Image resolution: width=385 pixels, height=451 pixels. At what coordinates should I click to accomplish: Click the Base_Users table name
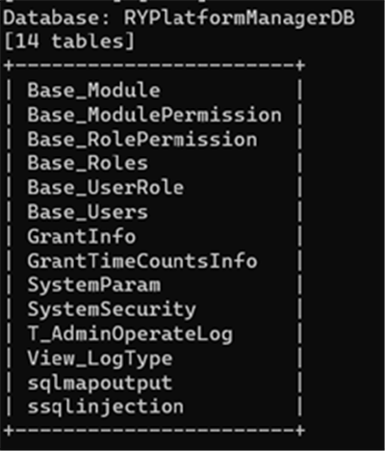coord(88,212)
